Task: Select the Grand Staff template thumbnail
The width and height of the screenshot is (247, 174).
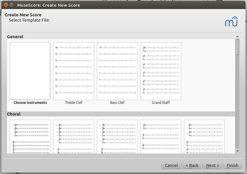Action: click(161, 71)
